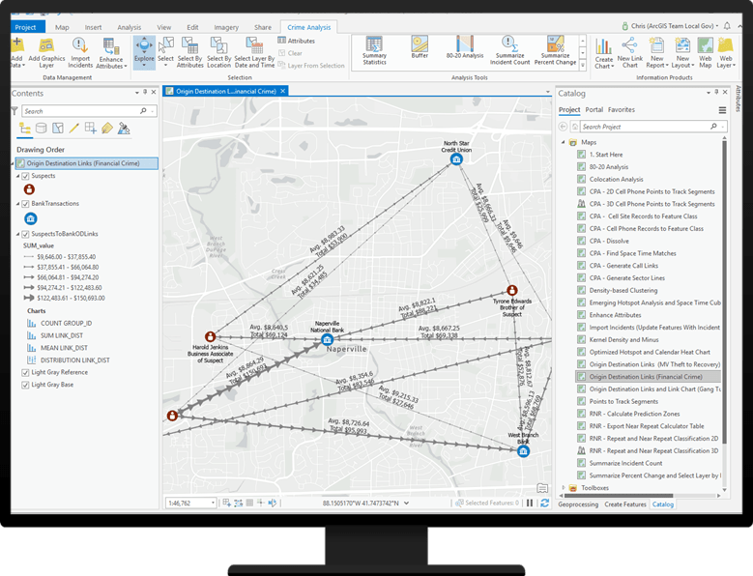Choose the Select By Attributes tool
753x576 pixels.
click(189, 53)
